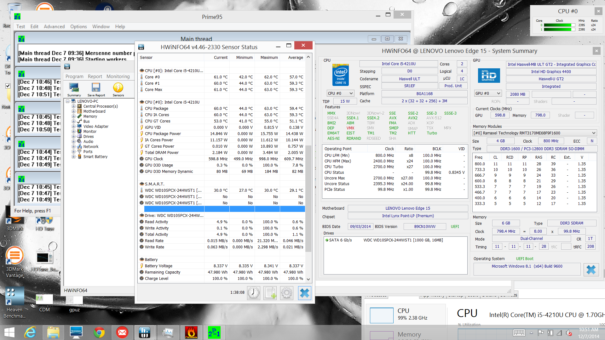This screenshot has width=605, height=340.
Task: Open the CDM desktop shortcut
Action: point(44,303)
